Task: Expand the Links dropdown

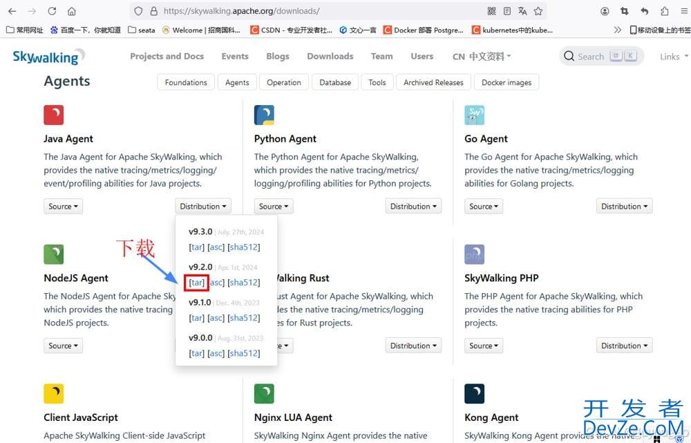Action: pos(674,57)
